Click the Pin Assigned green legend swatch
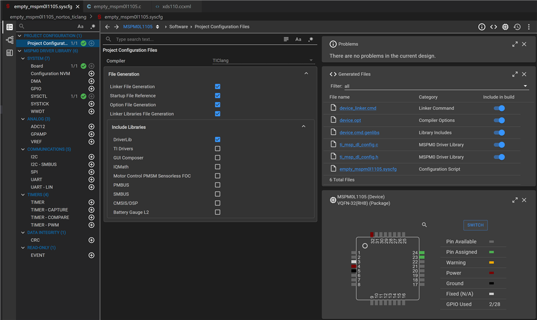The width and height of the screenshot is (537, 320). click(x=492, y=252)
